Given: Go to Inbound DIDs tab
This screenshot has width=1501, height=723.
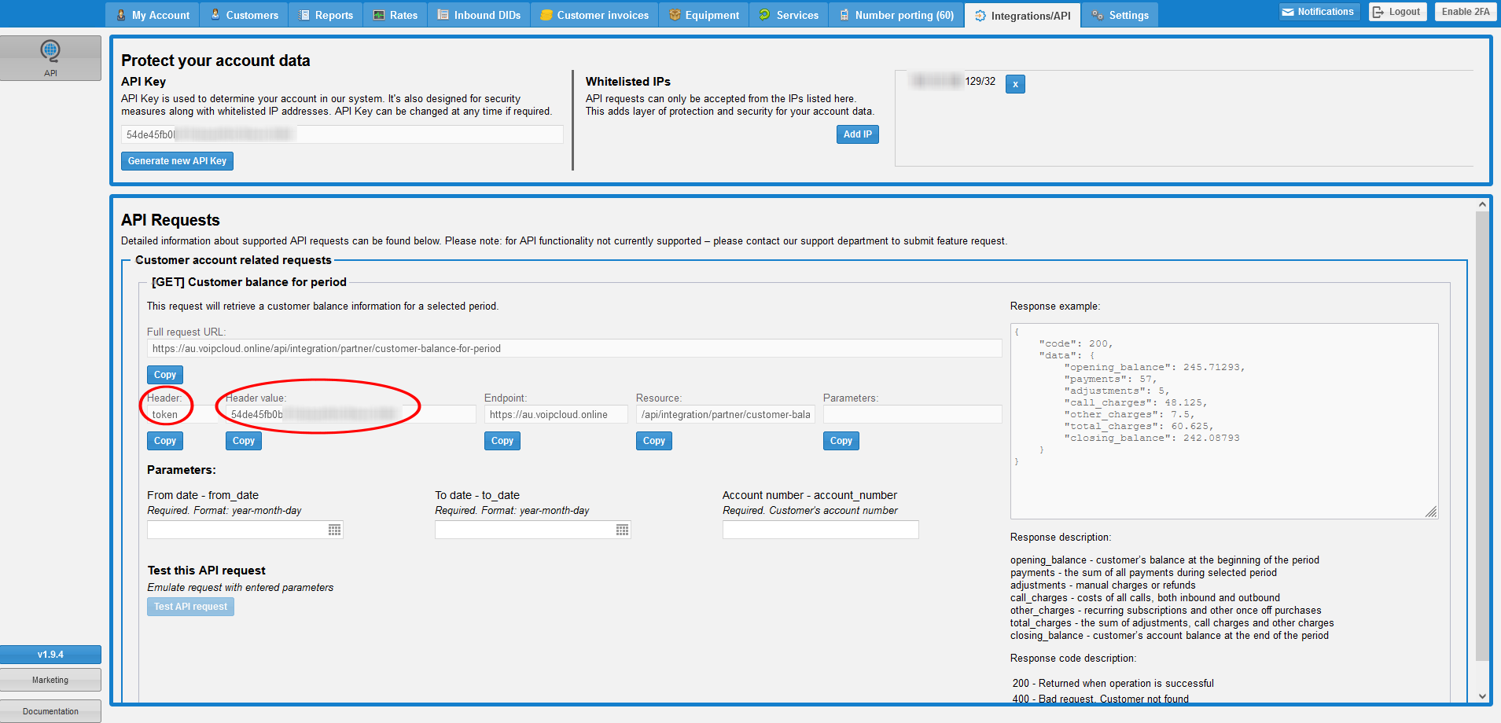Looking at the screenshot, I should [479, 15].
